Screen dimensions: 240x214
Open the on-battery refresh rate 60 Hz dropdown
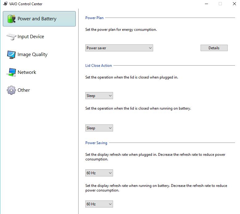[x=99, y=204]
